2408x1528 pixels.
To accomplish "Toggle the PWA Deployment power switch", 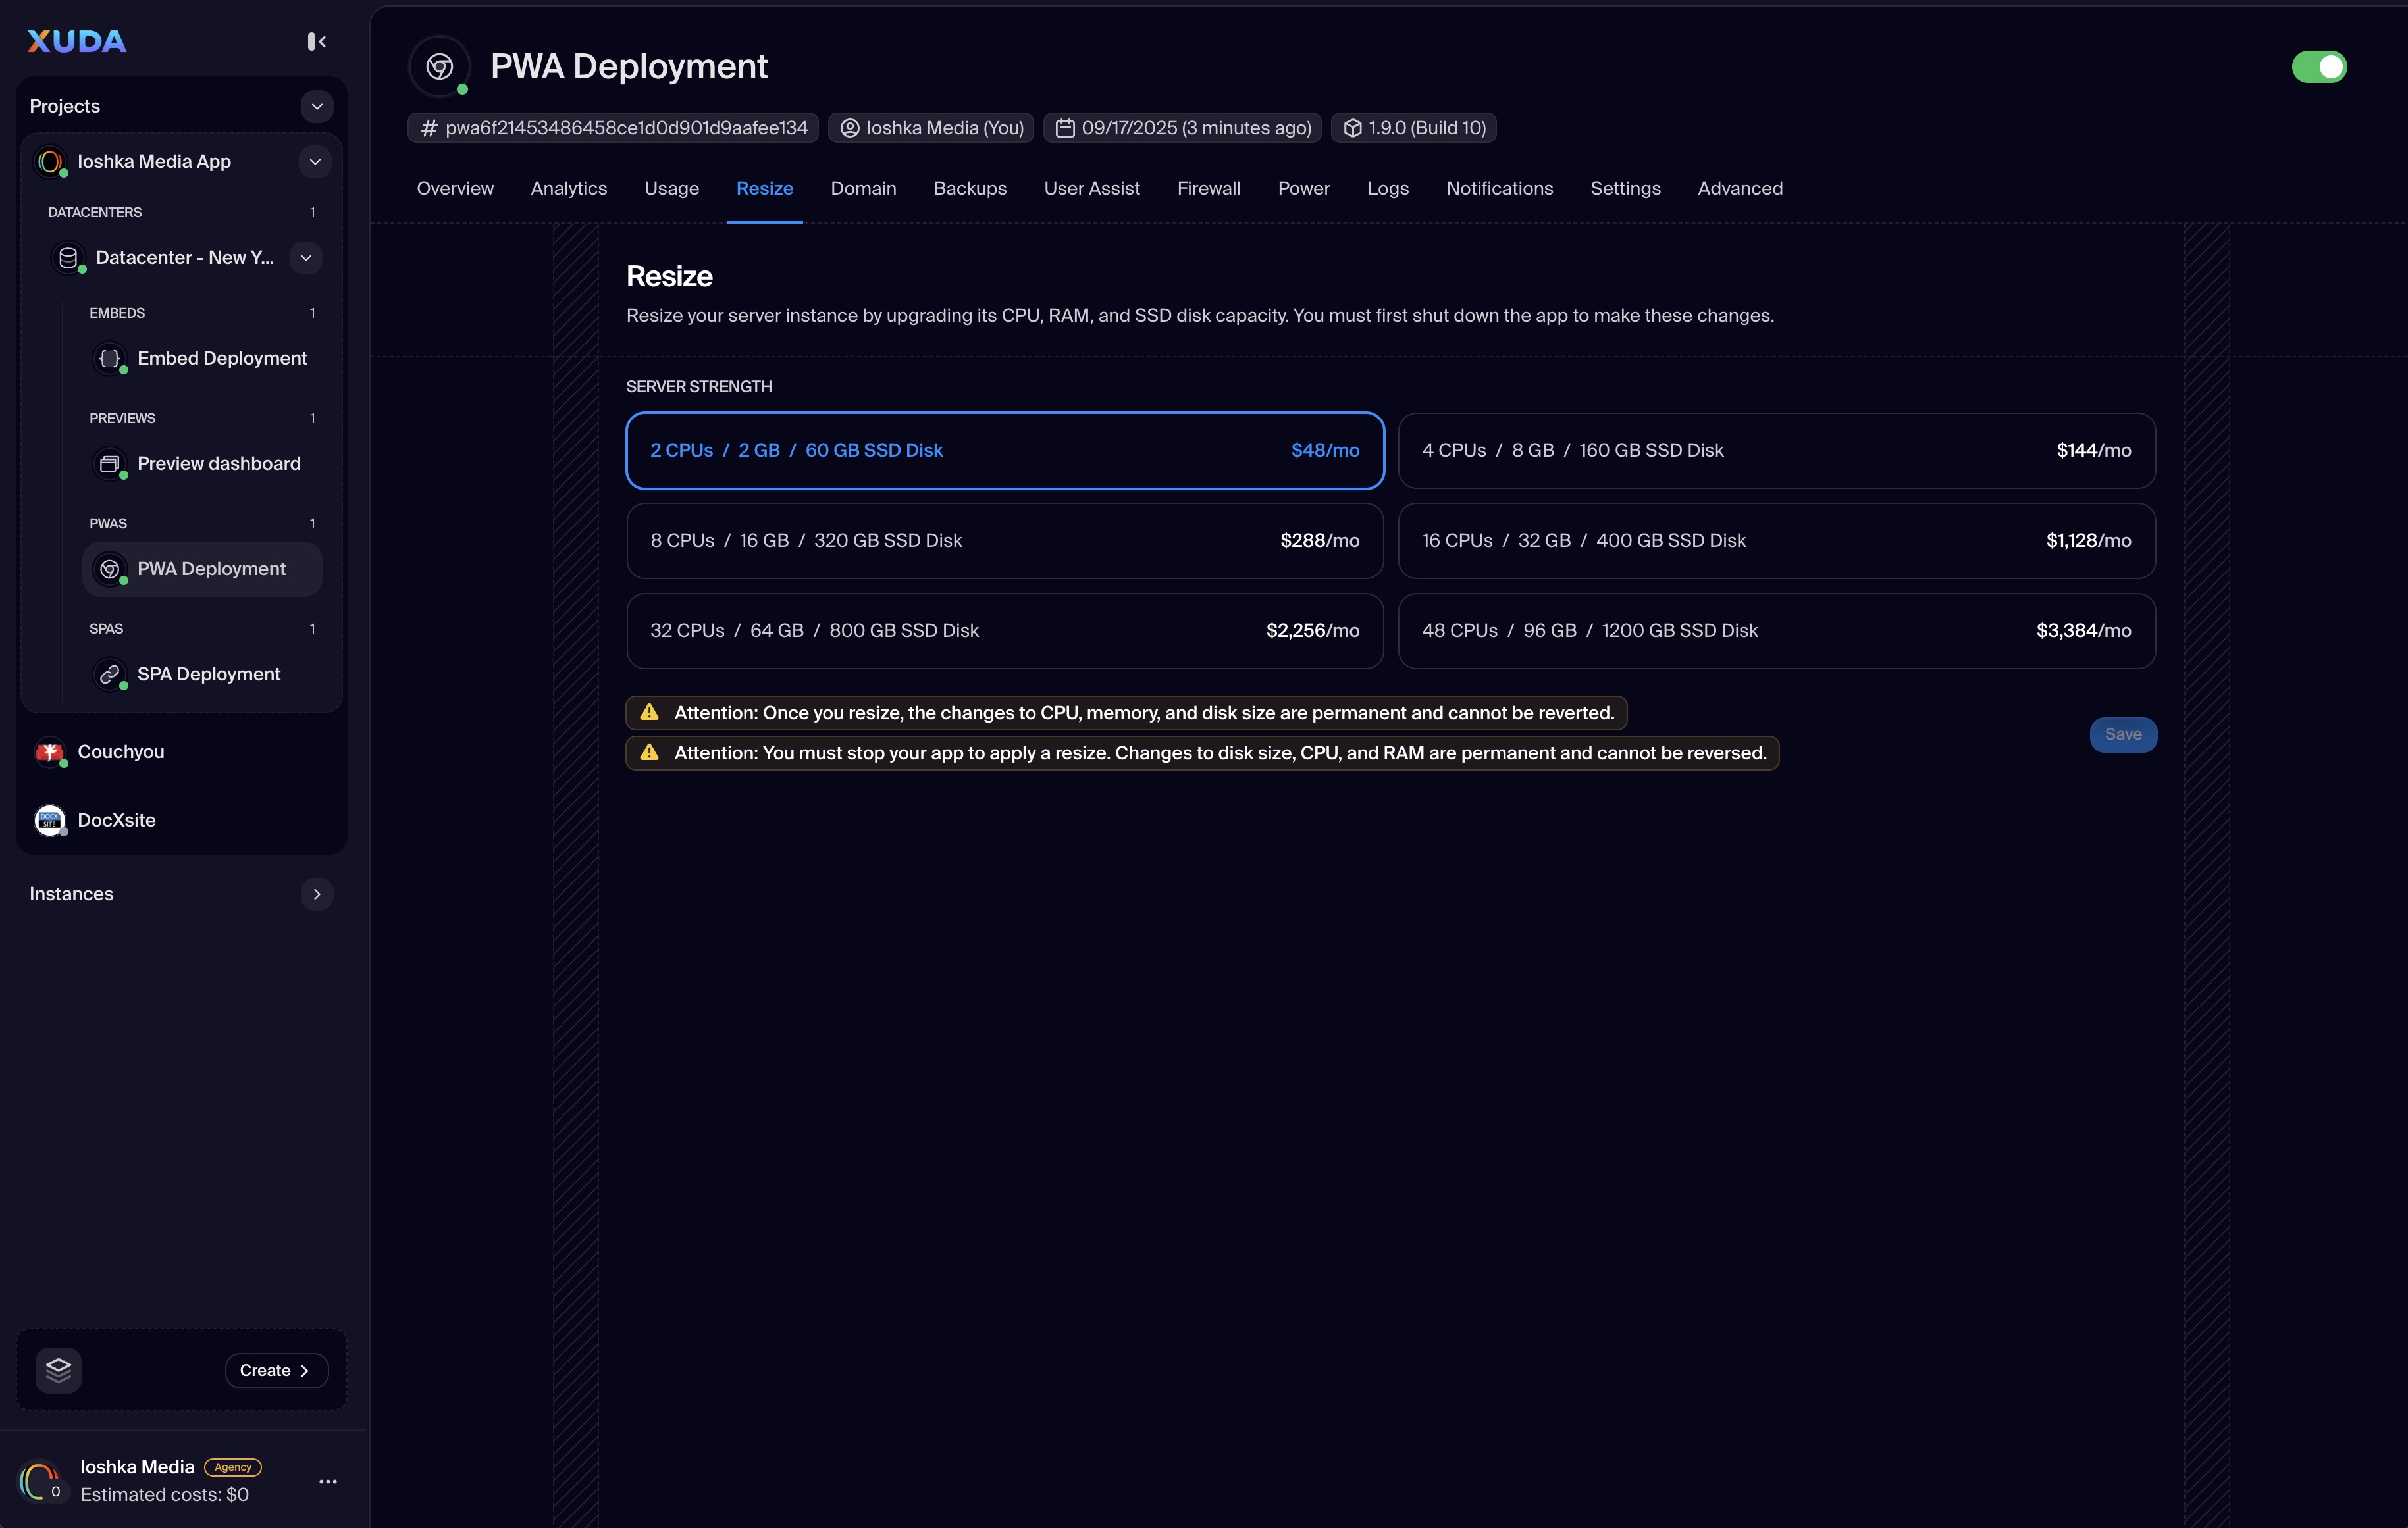I will [x=2318, y=67].
